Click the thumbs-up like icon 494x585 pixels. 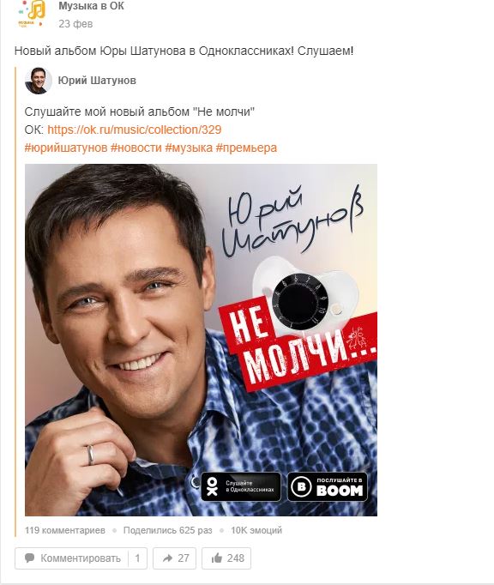[216, 558]
